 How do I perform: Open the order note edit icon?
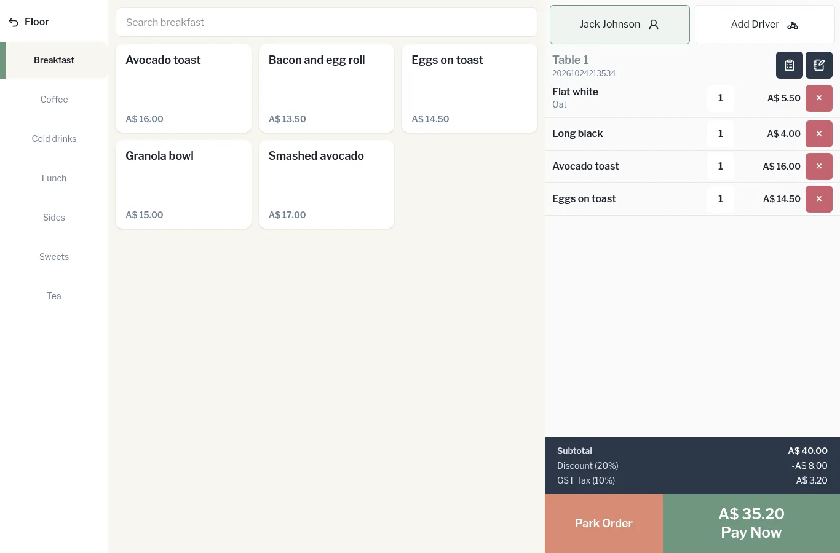819,65
